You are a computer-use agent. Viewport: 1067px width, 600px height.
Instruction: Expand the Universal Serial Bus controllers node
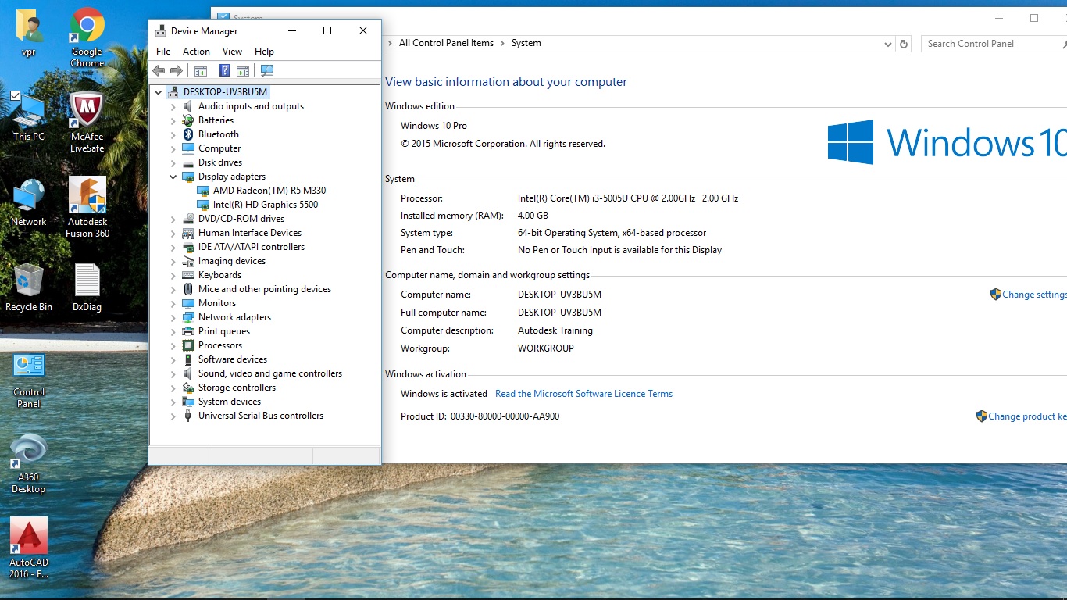pos(173,416)
